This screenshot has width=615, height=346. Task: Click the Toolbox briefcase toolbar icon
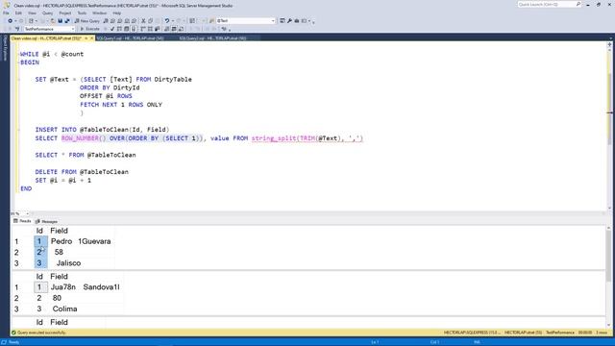297,21
